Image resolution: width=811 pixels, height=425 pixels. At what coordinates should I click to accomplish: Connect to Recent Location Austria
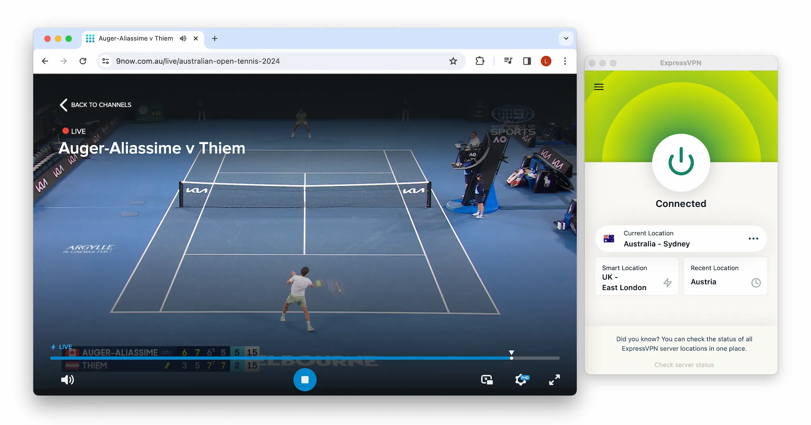[x=725, y=276]
